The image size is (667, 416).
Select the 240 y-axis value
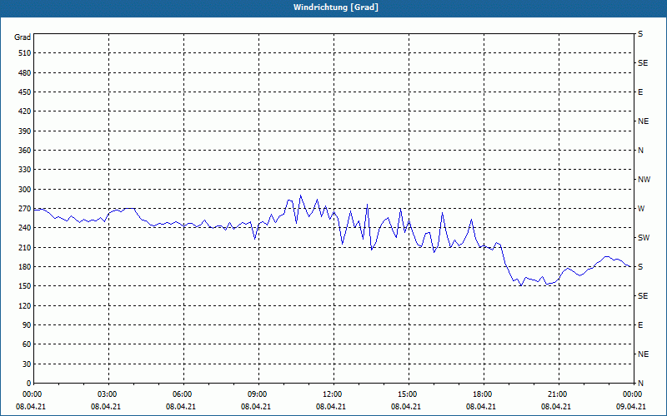coord(25,228)
